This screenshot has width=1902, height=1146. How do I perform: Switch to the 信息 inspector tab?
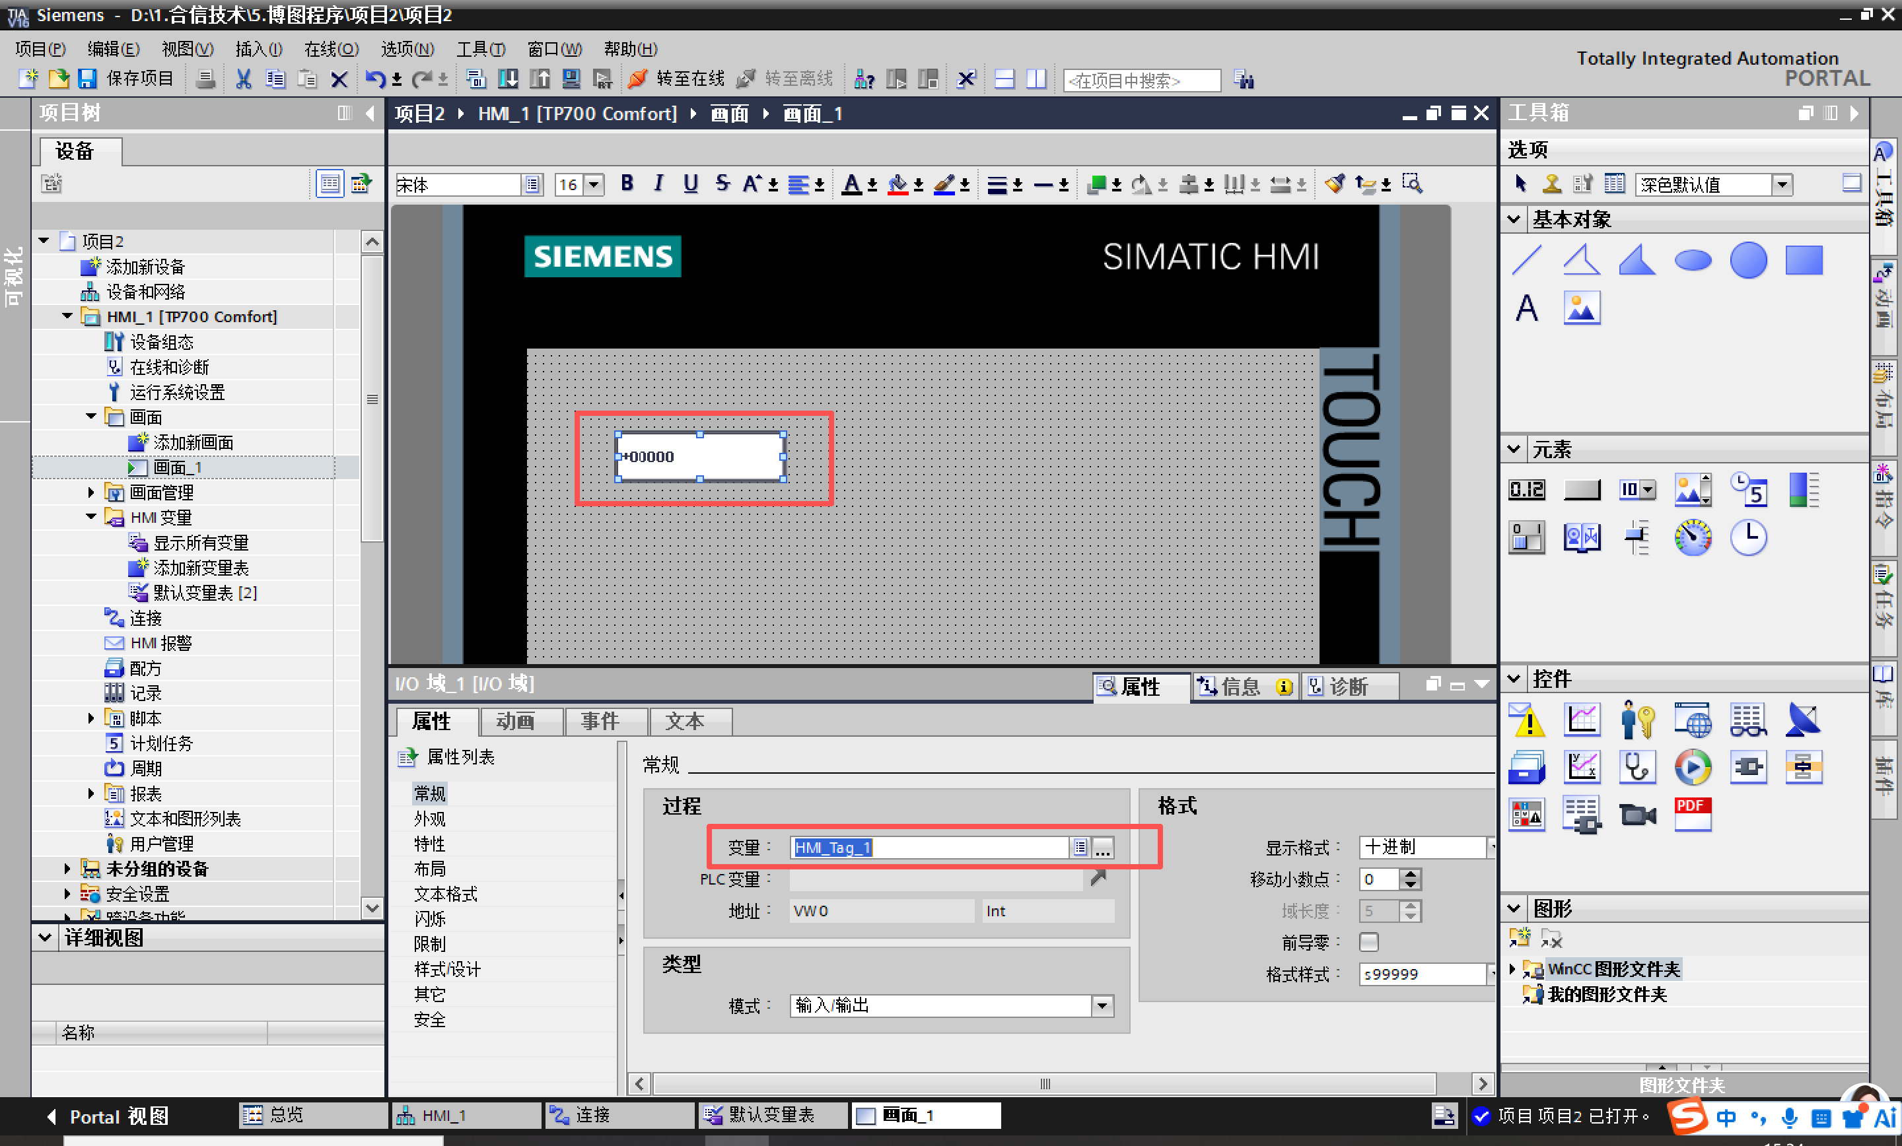(x=1244, y=686)
